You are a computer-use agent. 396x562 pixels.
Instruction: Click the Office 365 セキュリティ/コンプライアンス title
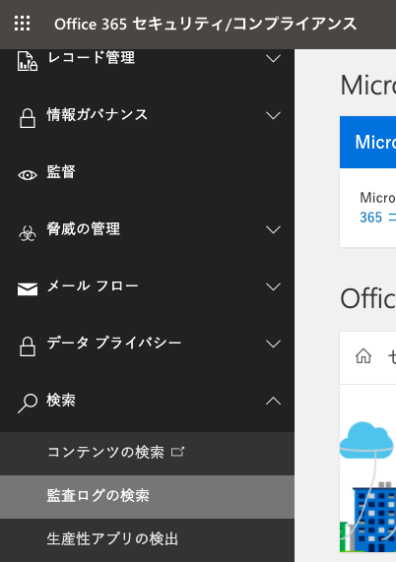point(205,24)
